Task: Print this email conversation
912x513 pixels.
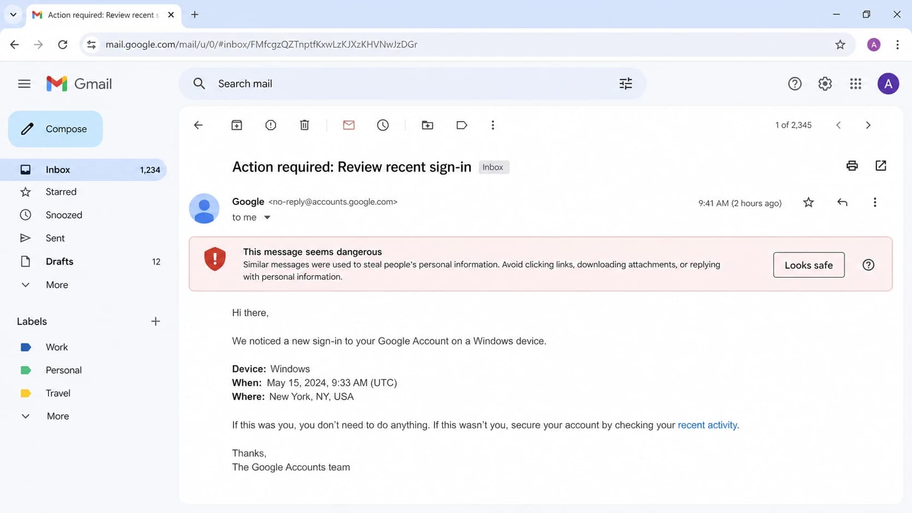Action: tap(852, 166)
